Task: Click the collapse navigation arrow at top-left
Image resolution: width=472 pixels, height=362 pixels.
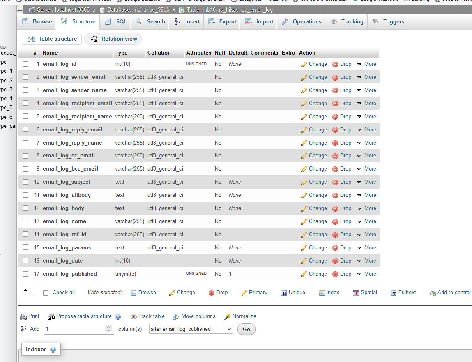Action: pyautogui.click(x=20, y=10)
